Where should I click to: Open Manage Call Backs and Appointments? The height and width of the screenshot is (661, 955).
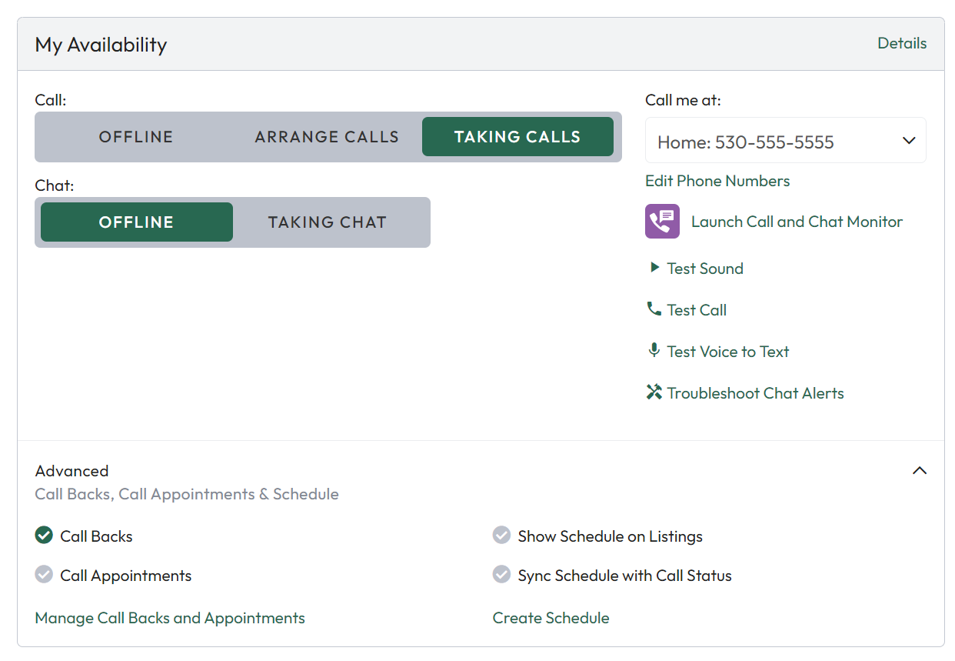tap(170, 618)
